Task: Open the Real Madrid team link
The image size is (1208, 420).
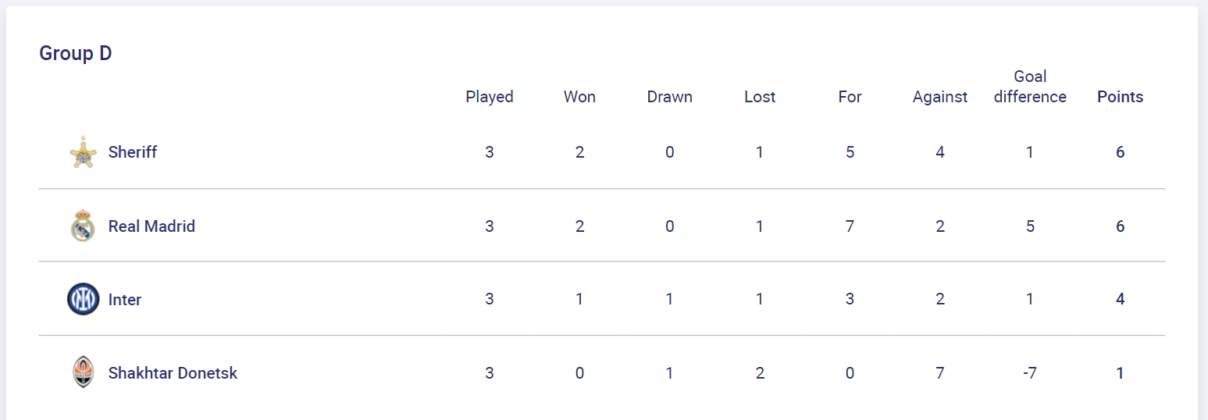Action: (151, 226)
